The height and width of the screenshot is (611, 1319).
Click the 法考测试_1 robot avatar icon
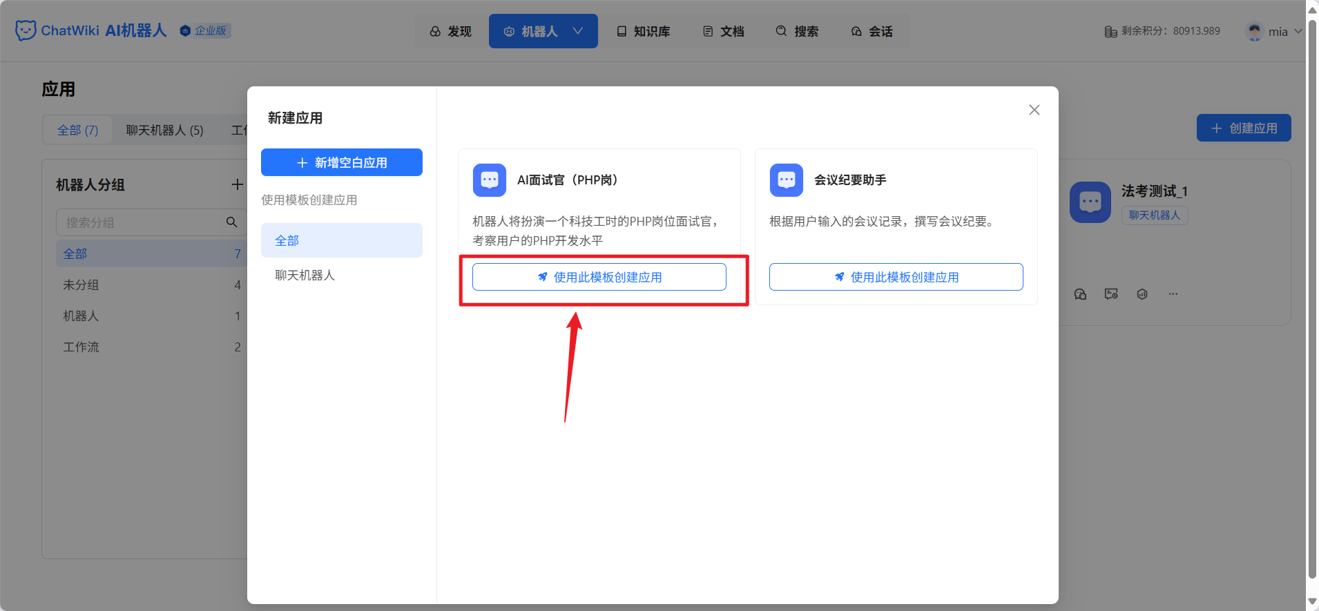pos(1090,202)
